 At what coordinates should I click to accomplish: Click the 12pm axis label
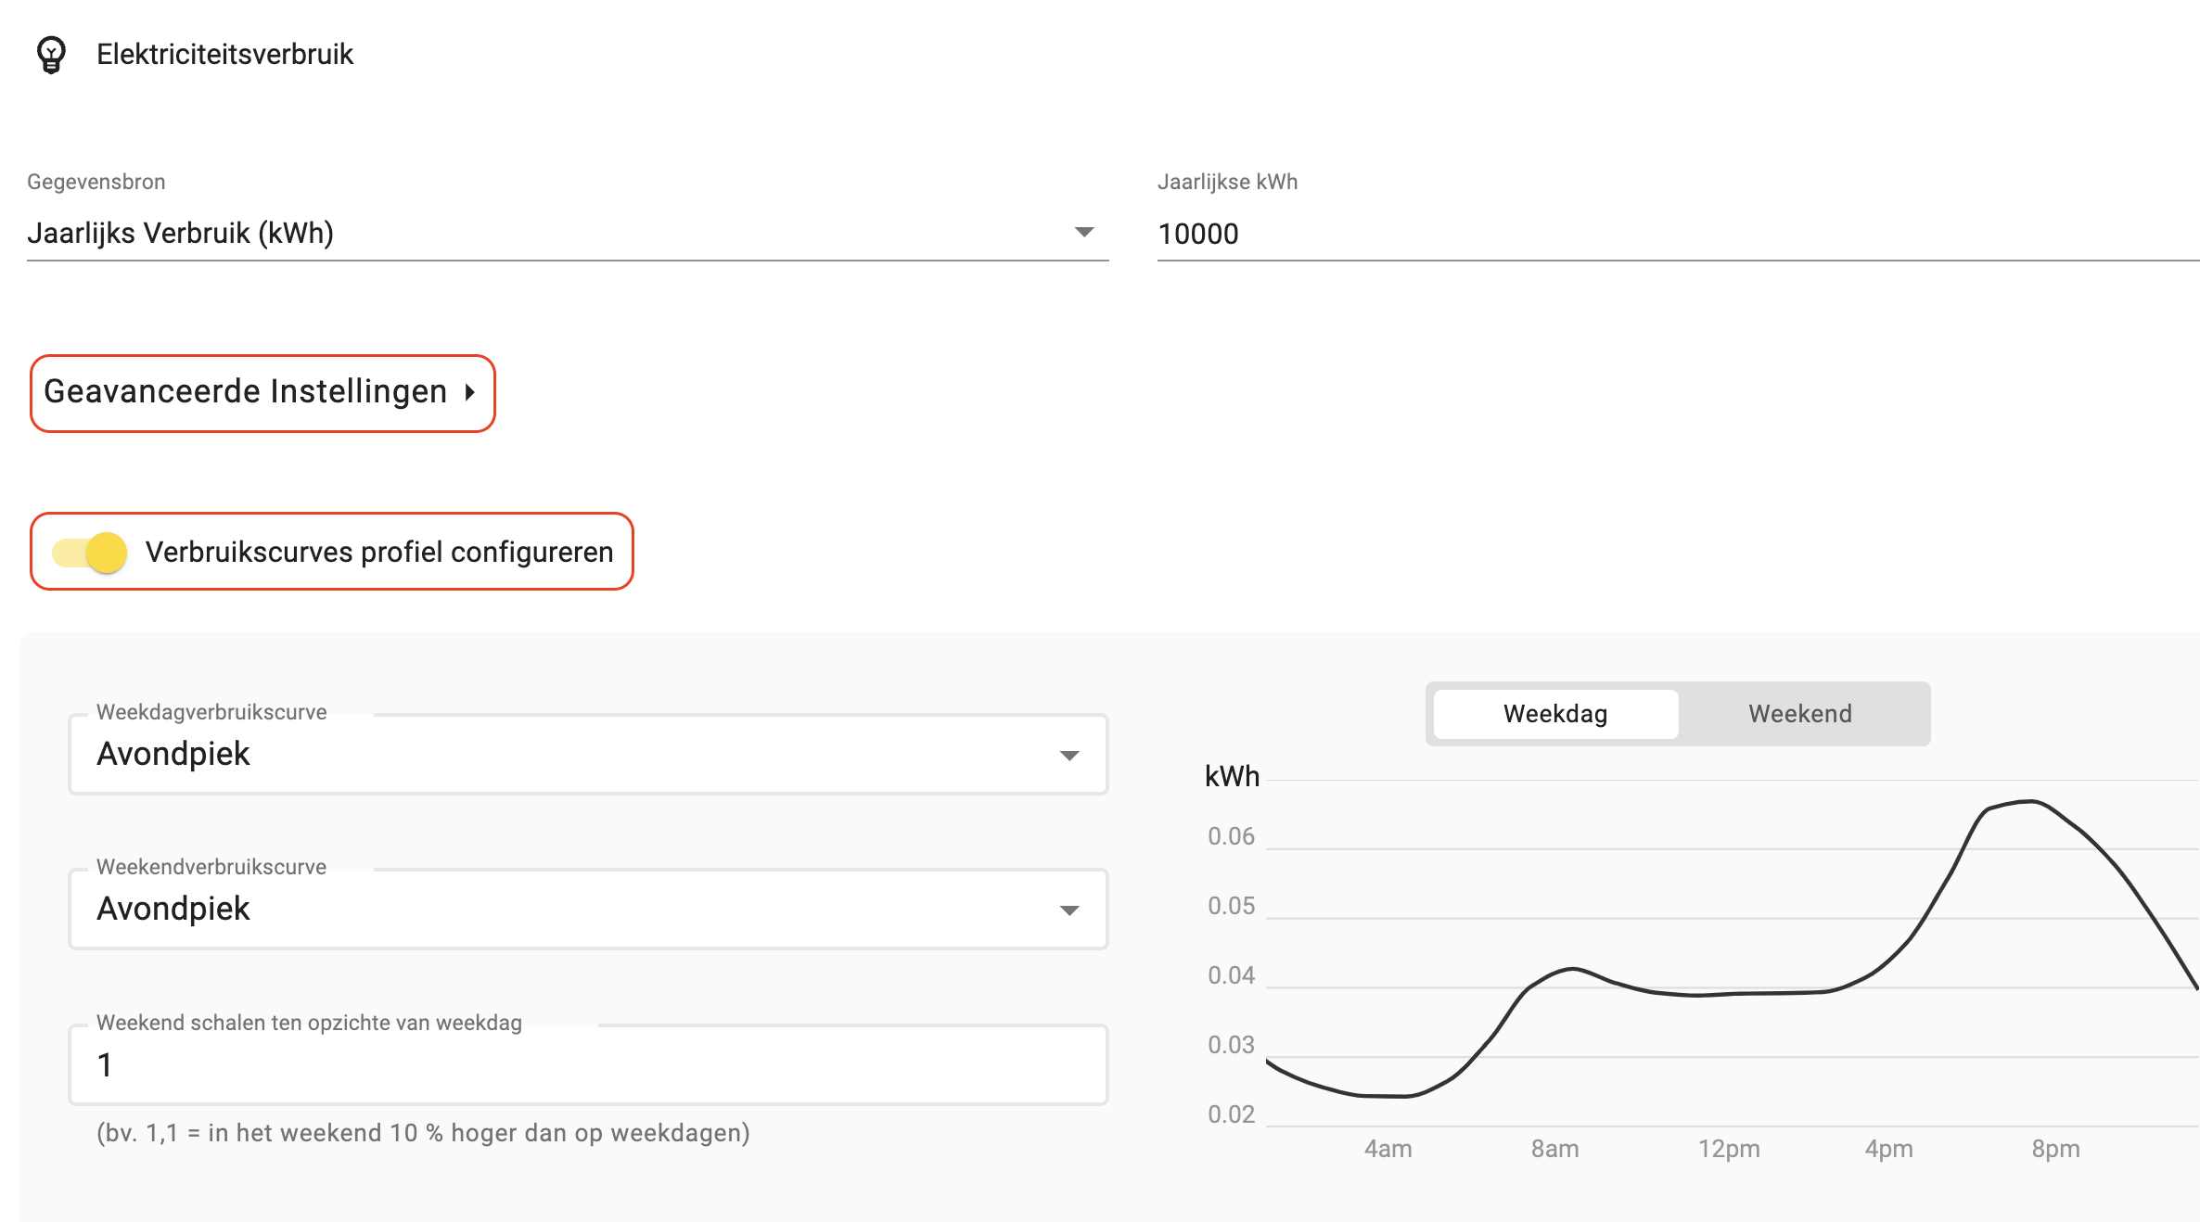tap(1729, 1149)
